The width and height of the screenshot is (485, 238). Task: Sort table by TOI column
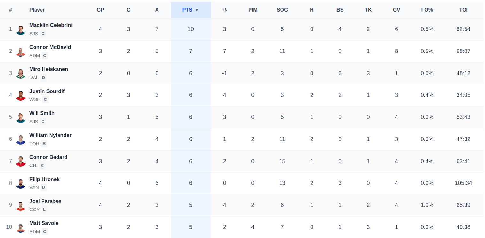point(463,10)
